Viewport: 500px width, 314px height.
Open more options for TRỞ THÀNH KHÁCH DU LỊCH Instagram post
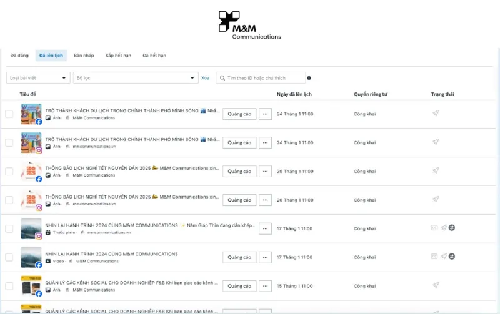[x=265, y=143]
